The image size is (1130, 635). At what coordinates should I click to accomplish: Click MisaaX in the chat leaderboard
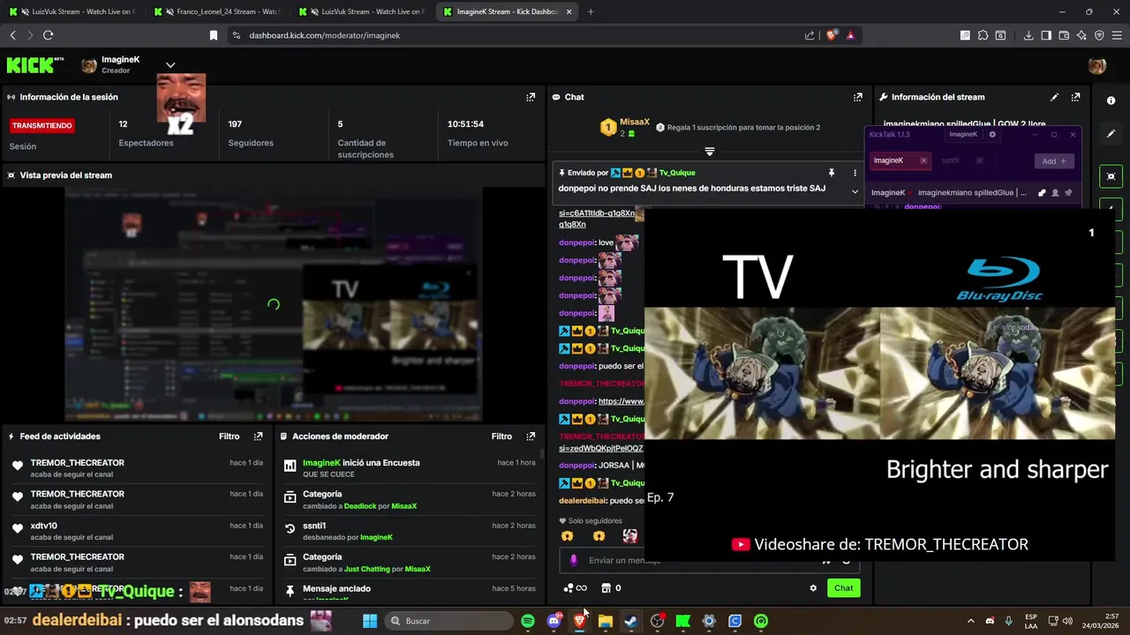point(634,123)
